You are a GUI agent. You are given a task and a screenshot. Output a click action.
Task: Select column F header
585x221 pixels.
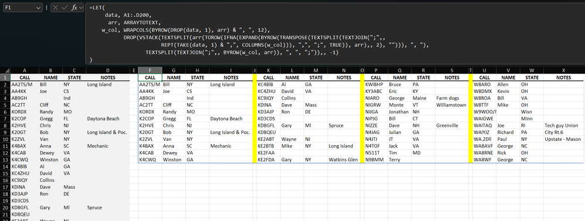pyautogui.click(x=150, y=70)
